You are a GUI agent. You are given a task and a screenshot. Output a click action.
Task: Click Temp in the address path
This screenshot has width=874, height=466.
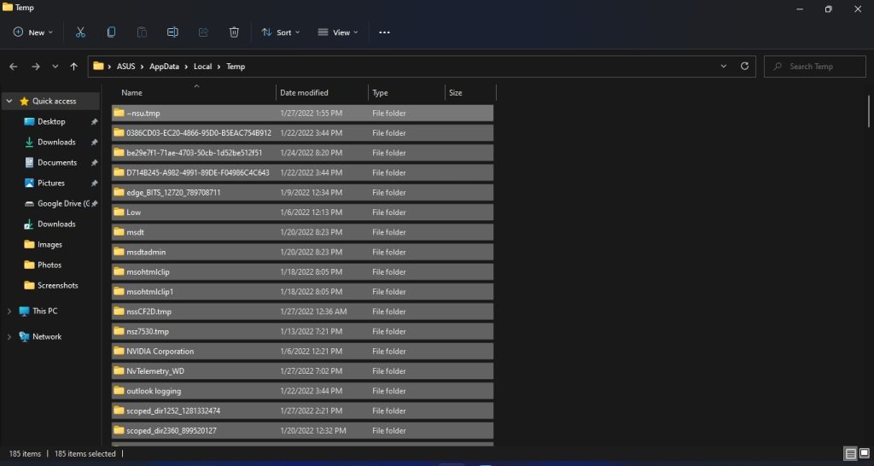tap(236, 67)
